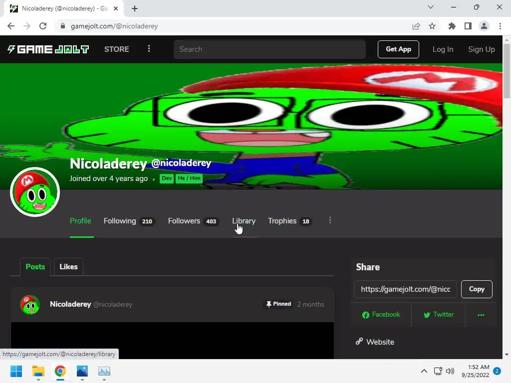Click the He / Him pronoun tag
Viewport: 511px width, 383px height.
tap(189, 179)
